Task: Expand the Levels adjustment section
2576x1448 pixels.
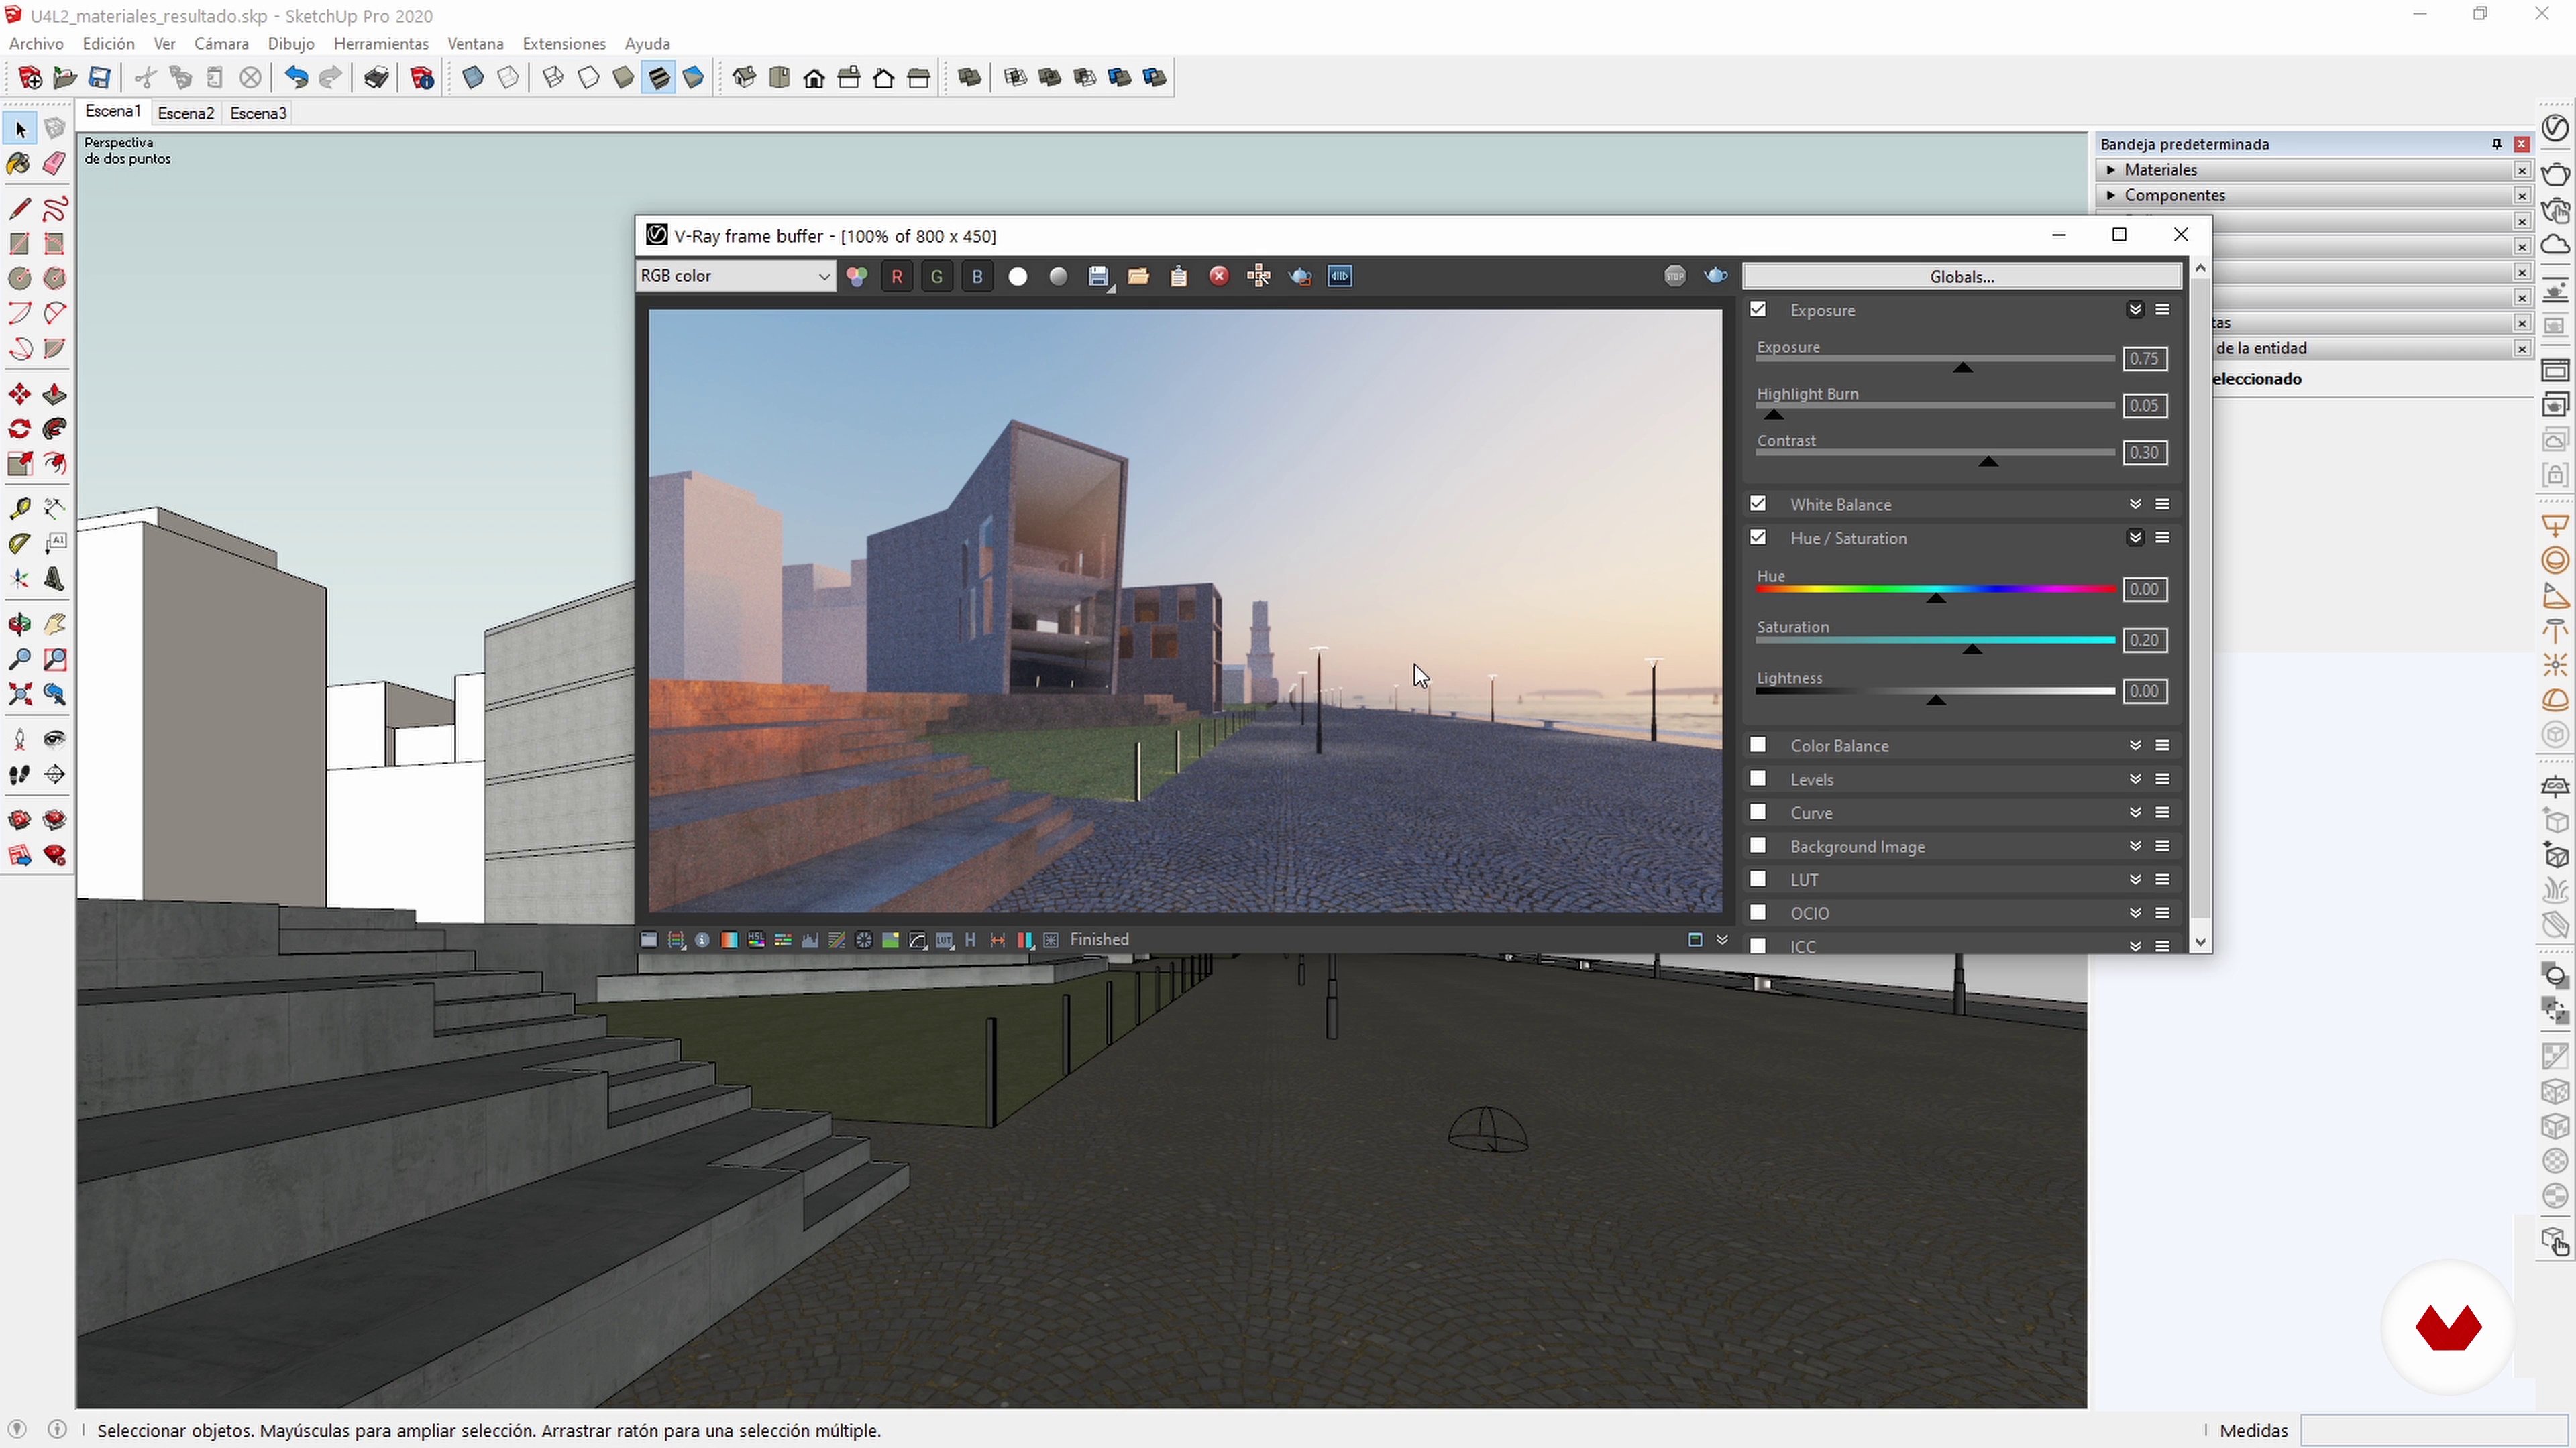Action: [x=2134, y=778]
